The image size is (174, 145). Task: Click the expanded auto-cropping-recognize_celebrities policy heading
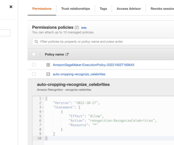[x=73, y=84]
